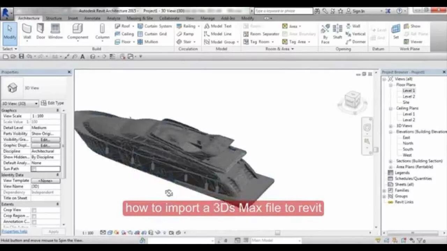
Task: Switch to the Annotate tab
Action: click(x=92, y=18)
